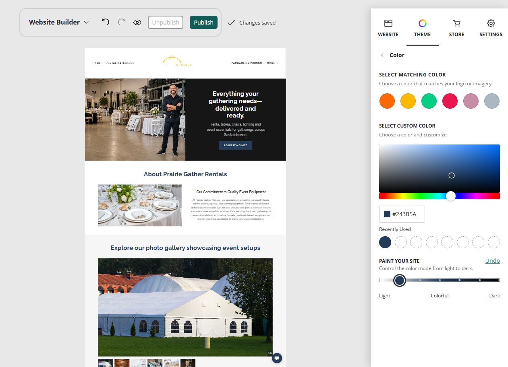Select the navy recently used swatch
508x367 pixels.
[x=385, y=242]
